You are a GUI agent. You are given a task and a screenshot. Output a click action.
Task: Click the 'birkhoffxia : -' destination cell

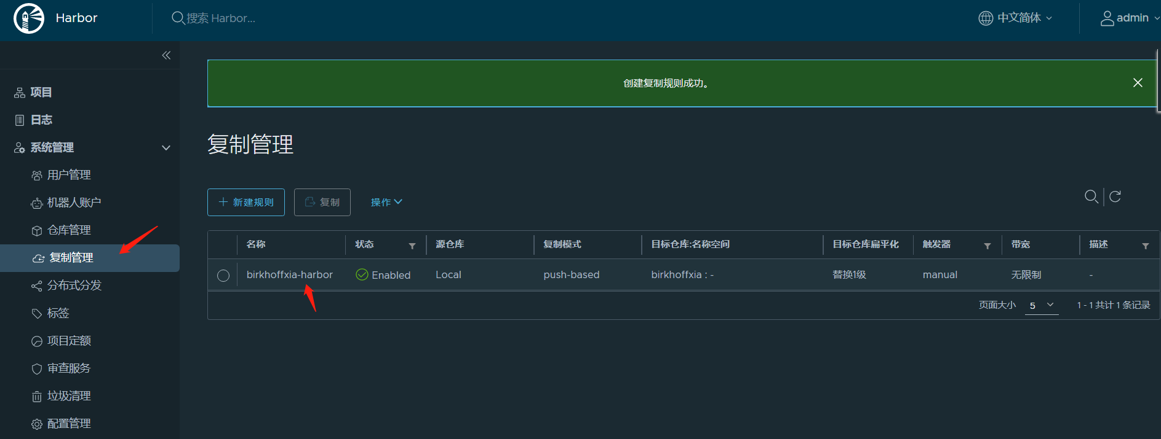682,274
